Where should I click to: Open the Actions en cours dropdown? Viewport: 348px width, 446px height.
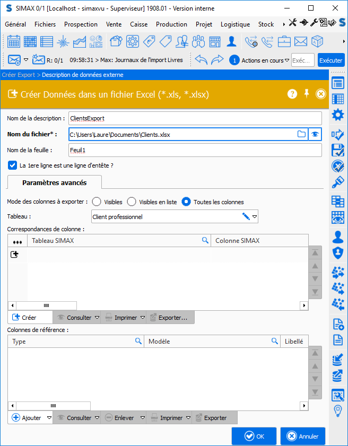coord(287,60)
